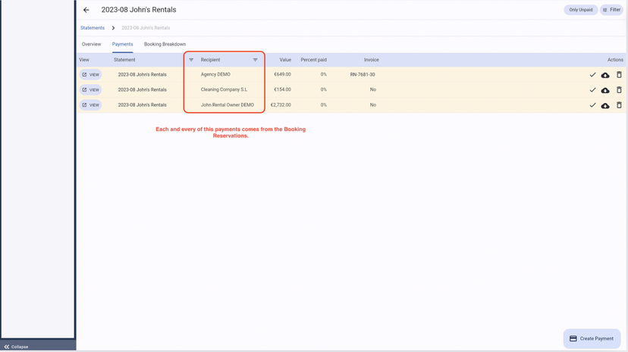Mark the John Rental Owner DEMO payment paid
This screenshot has height=352, width=628.
(x=592, y=105)
